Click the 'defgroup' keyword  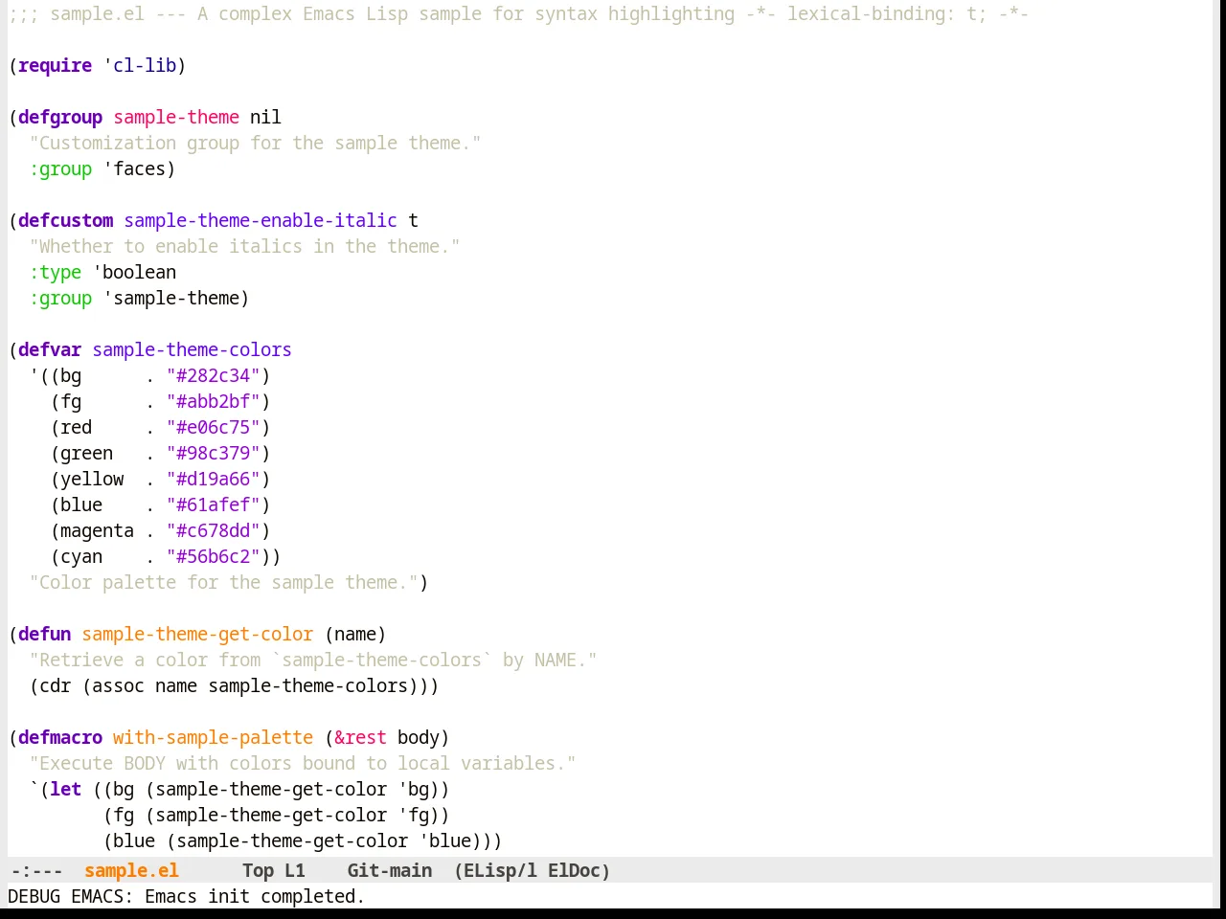point(60,117)
